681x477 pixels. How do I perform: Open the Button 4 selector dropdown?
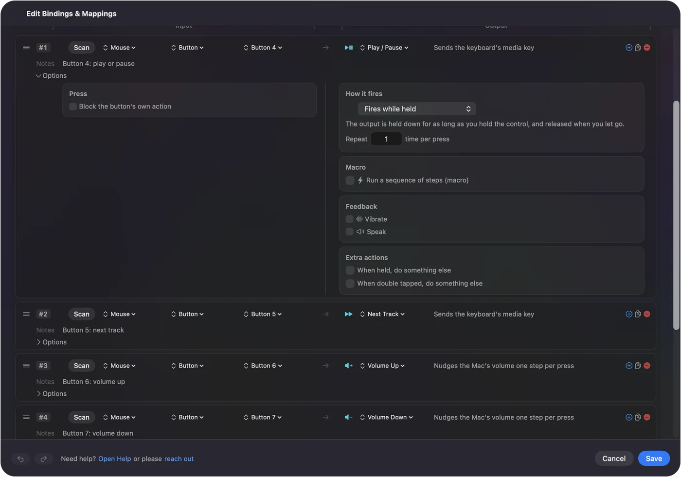pos(263,48)
